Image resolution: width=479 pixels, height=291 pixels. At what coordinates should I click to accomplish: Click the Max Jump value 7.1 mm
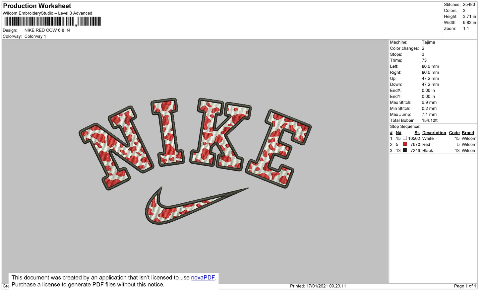click(x=429, y=114)
